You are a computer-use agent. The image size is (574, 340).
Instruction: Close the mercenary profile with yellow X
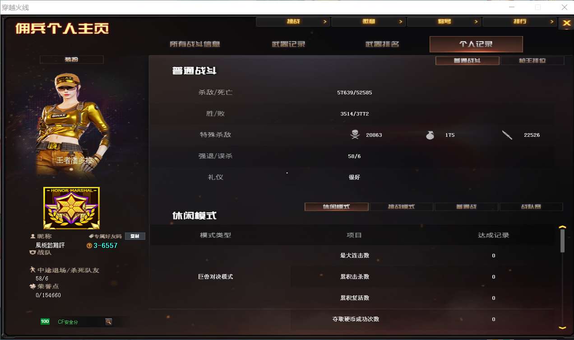566,23
